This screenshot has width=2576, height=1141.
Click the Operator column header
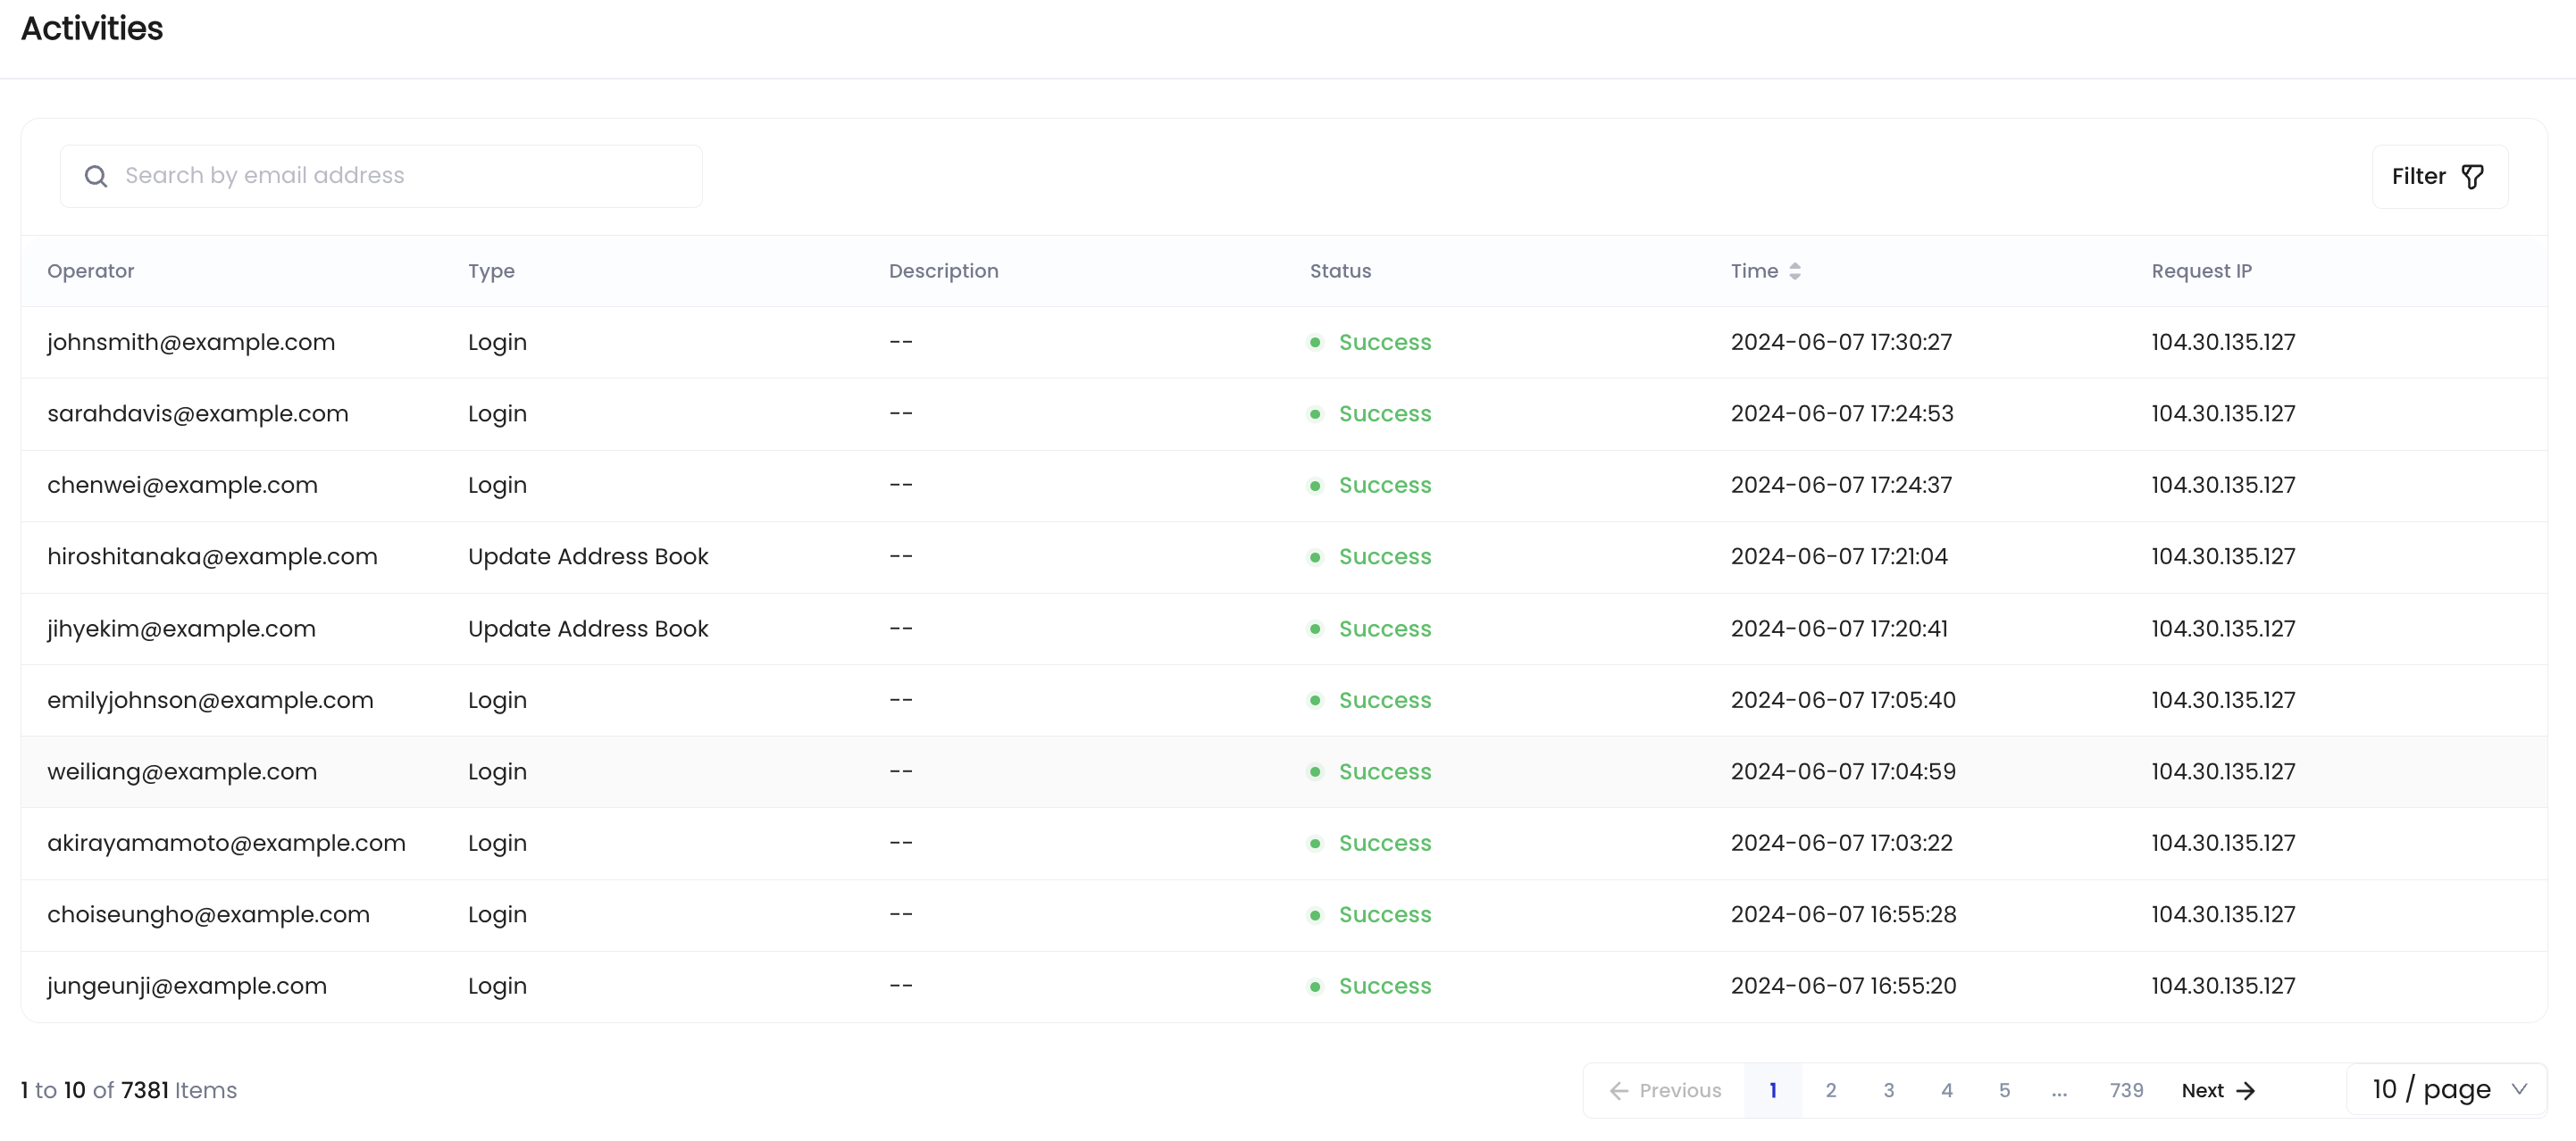[x=91, y=271]
